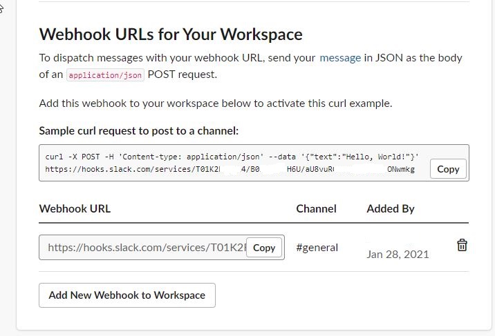Viewport: 495px width, 336px height.
Task: Click the trash icon to delete the webhook
Action: pyautogui.click(x=462, y=245)
